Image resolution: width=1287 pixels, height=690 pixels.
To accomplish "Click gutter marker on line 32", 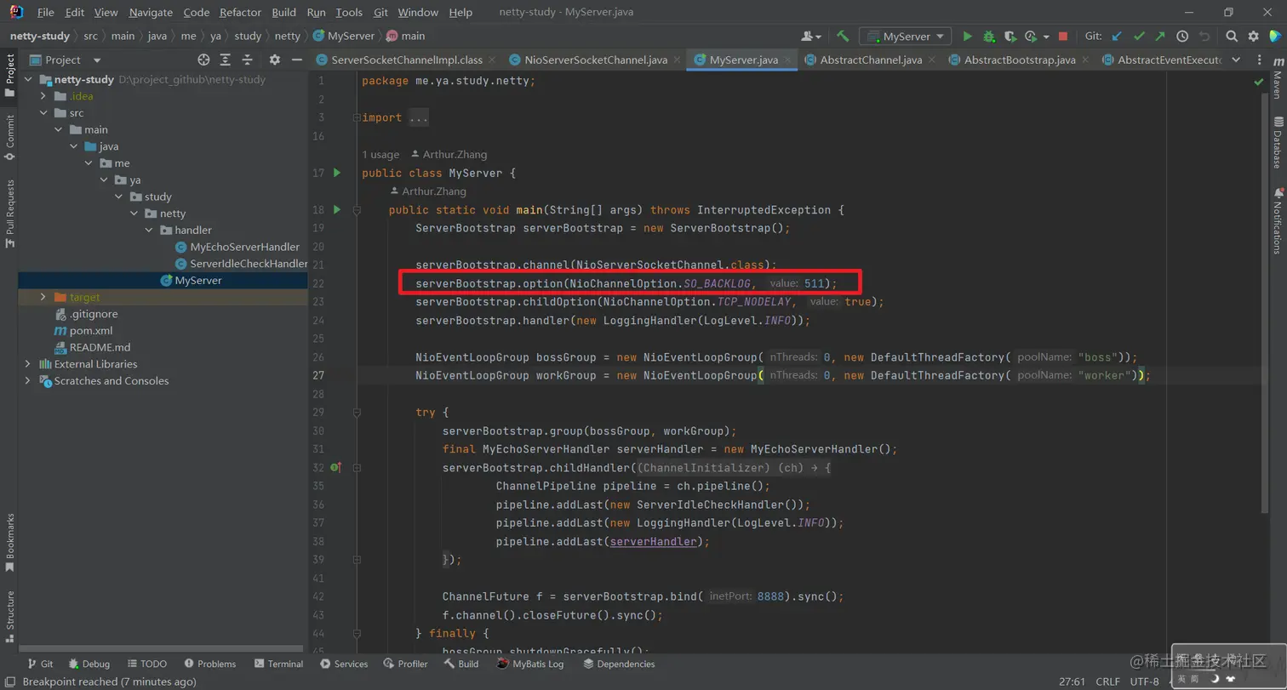I will point(336,468).
